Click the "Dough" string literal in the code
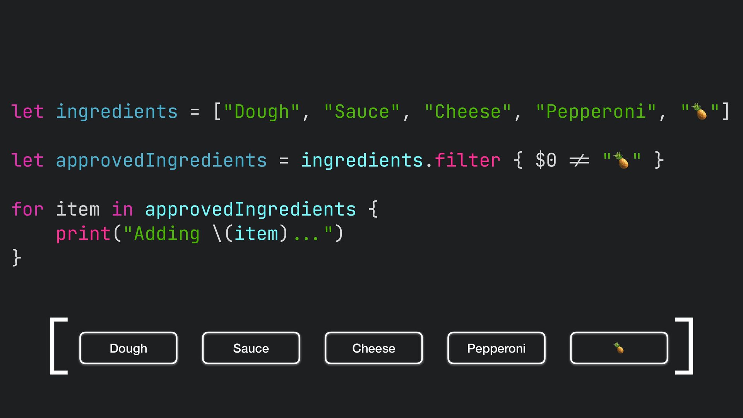 [262, 111]
